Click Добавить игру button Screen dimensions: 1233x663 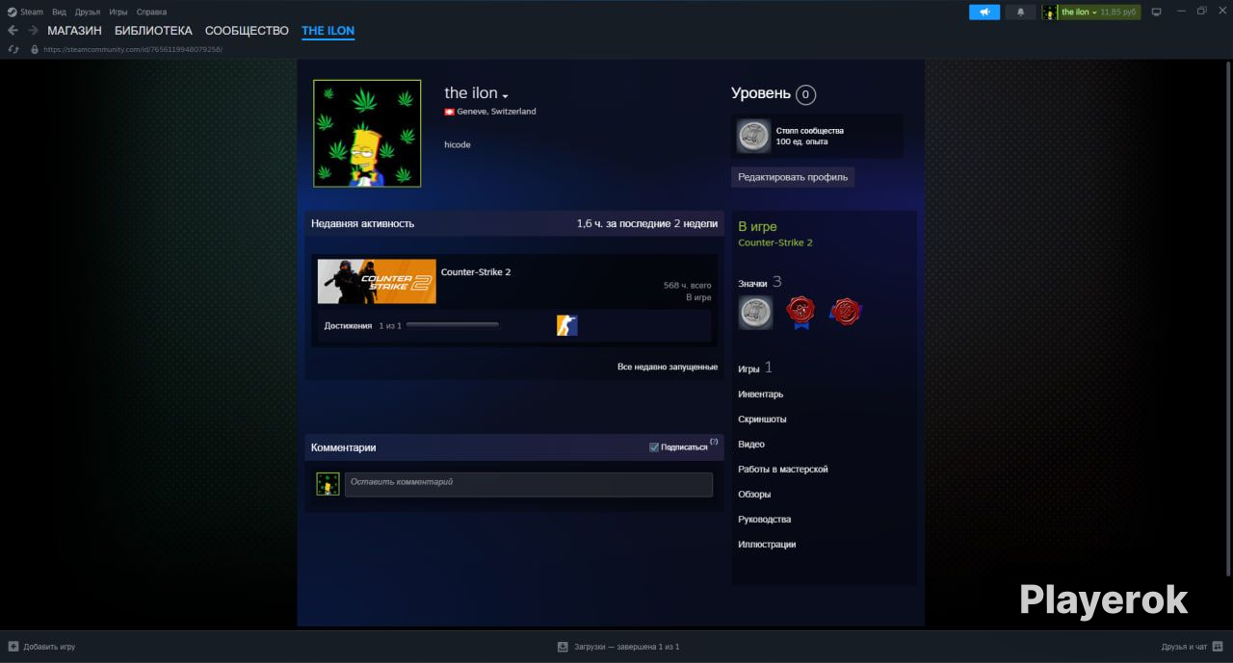[41, 647]
